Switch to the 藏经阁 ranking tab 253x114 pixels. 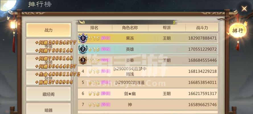pyautogui.click(x=49, y=94)
